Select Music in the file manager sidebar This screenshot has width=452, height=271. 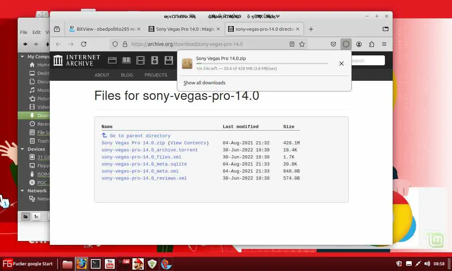point(39,90)
